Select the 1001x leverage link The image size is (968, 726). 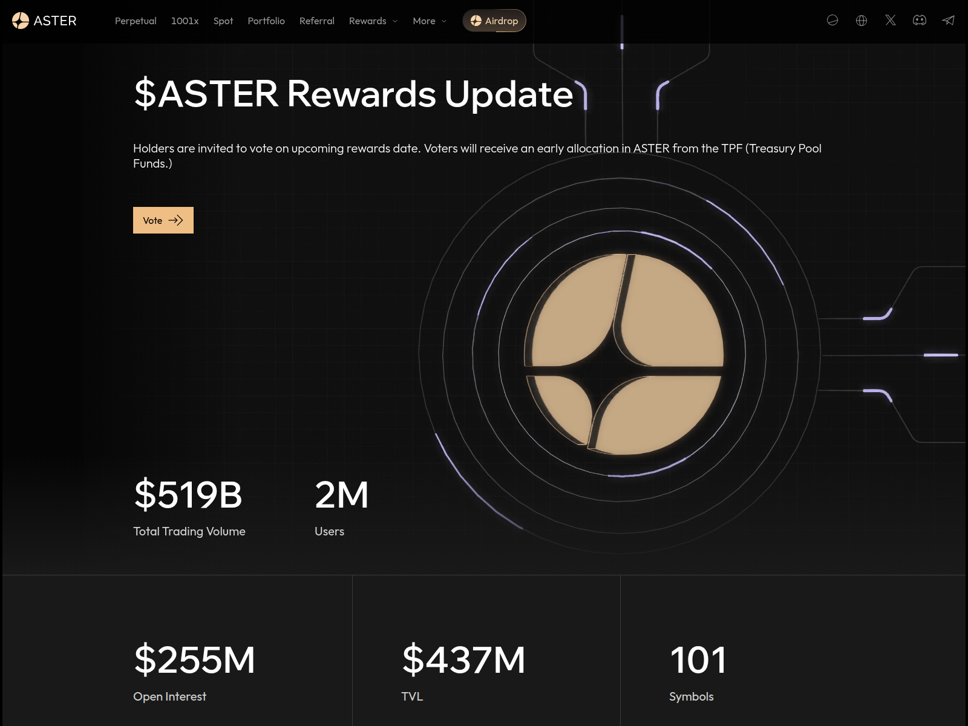click(x=185, y=21)
